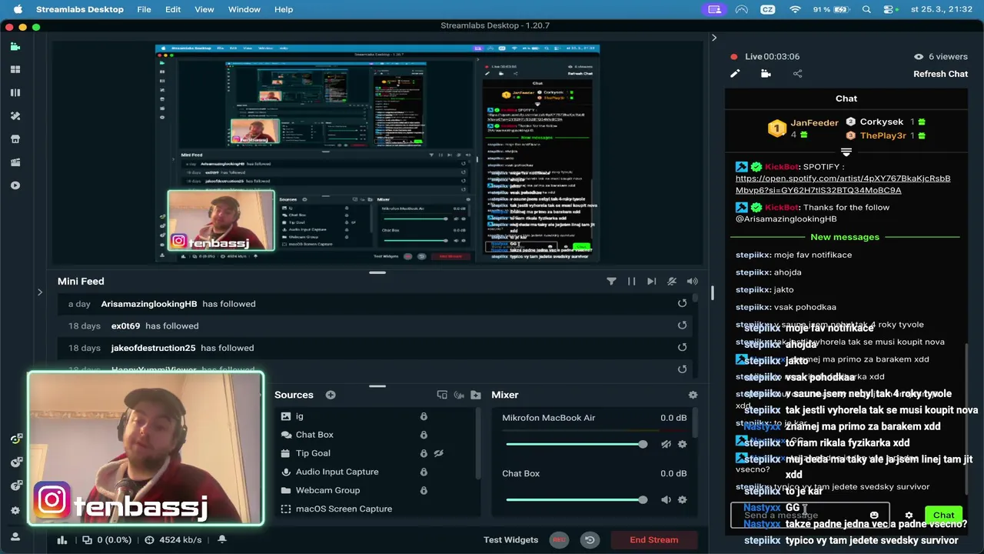
Task: Mute the Chat Box audio channel
Action: pos(666,499)
